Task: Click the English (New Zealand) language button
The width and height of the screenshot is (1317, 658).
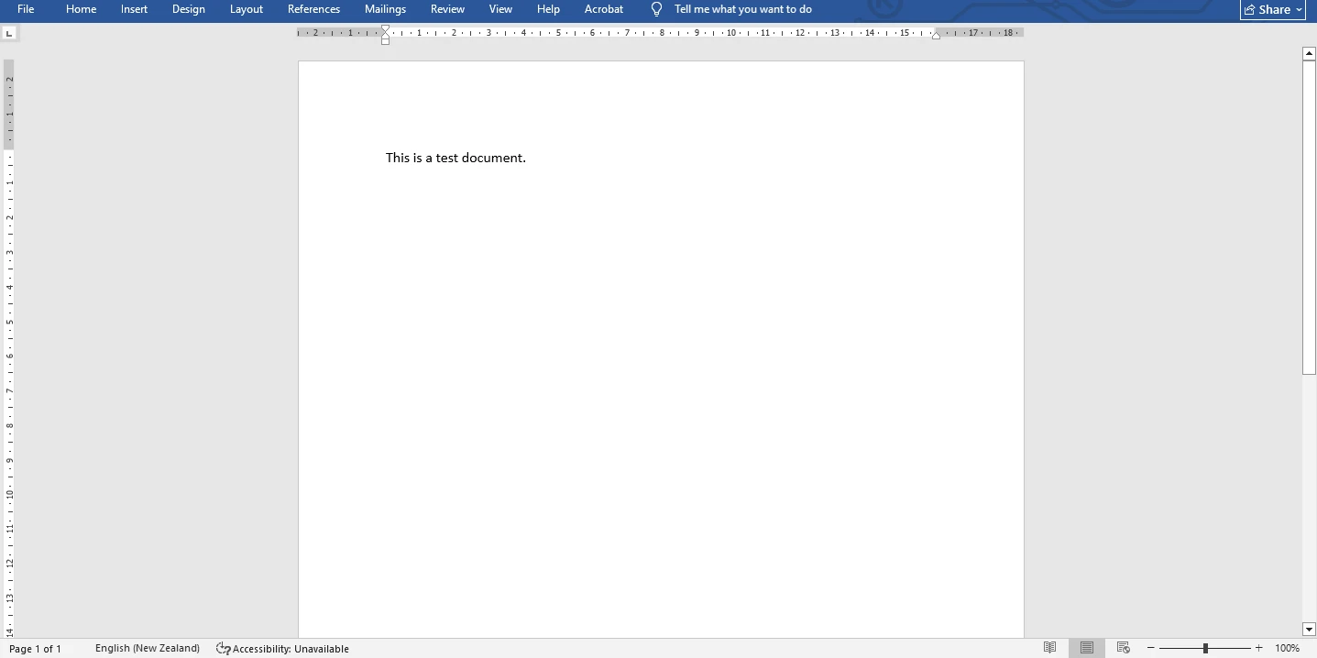Action: 147,648
